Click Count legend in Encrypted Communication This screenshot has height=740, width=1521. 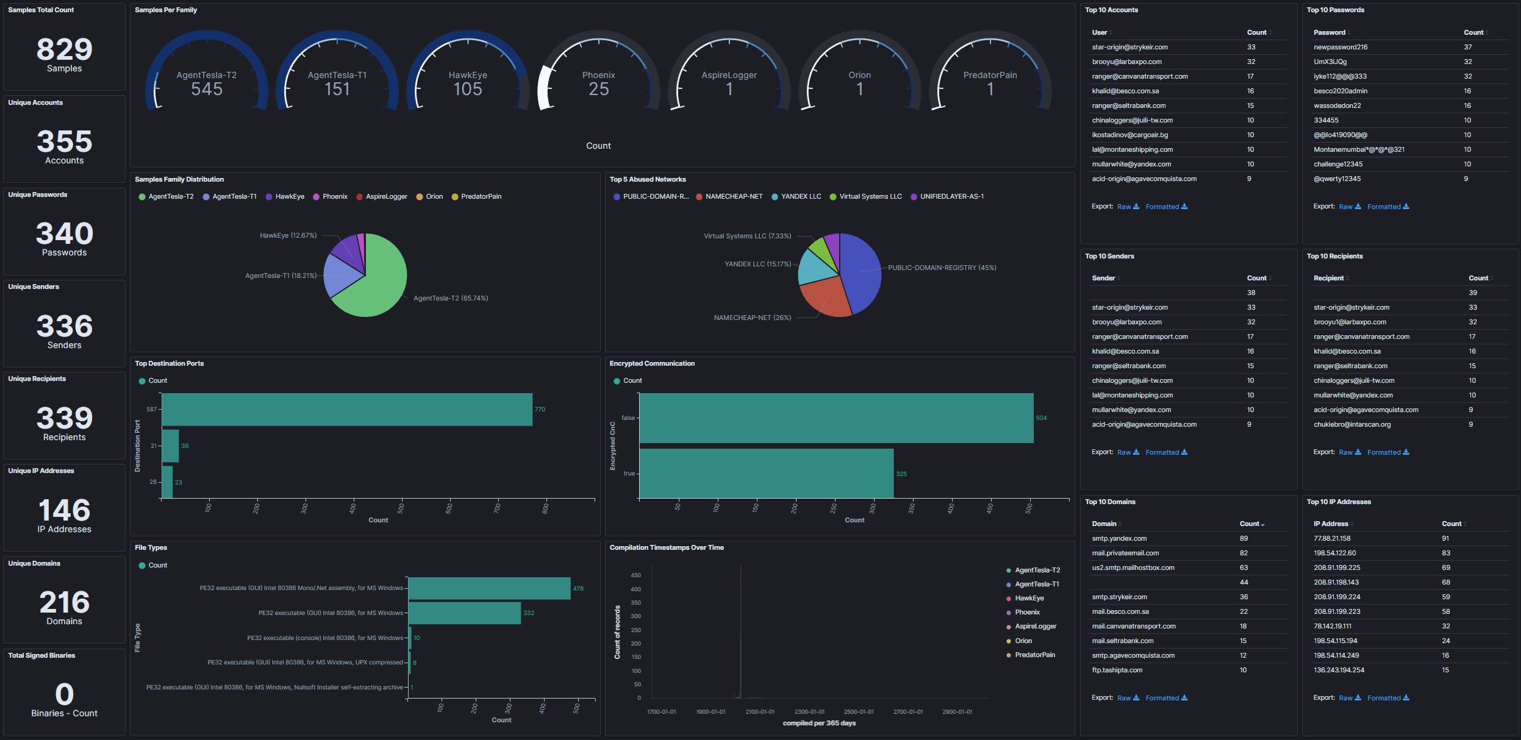pyautogui.click(x=628, y=380)
